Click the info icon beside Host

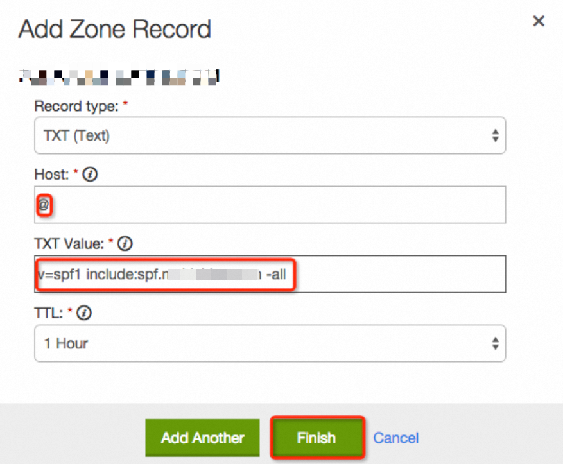coord(90,175)
